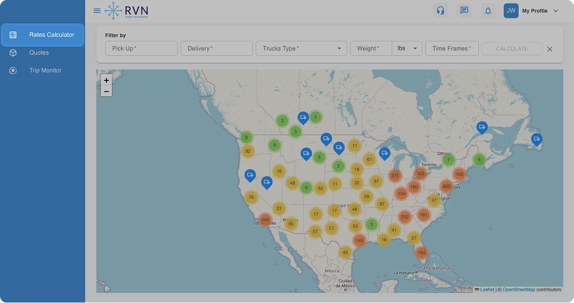Viewport: 574px width, 303px height.
Task: Click the CALCULATE button
Action: pos(512,49)
